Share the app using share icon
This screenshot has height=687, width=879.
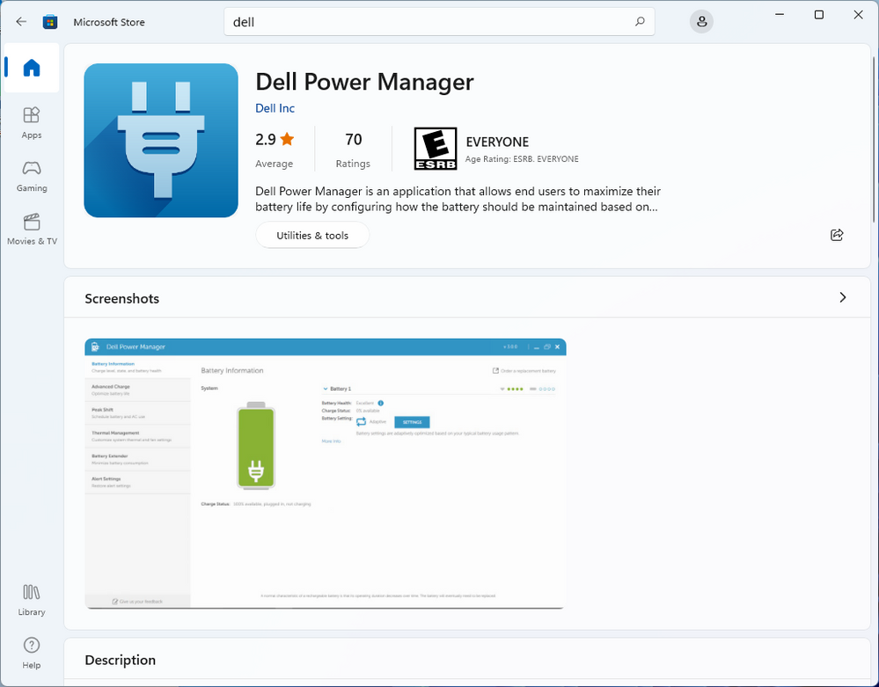pos(837,235)
